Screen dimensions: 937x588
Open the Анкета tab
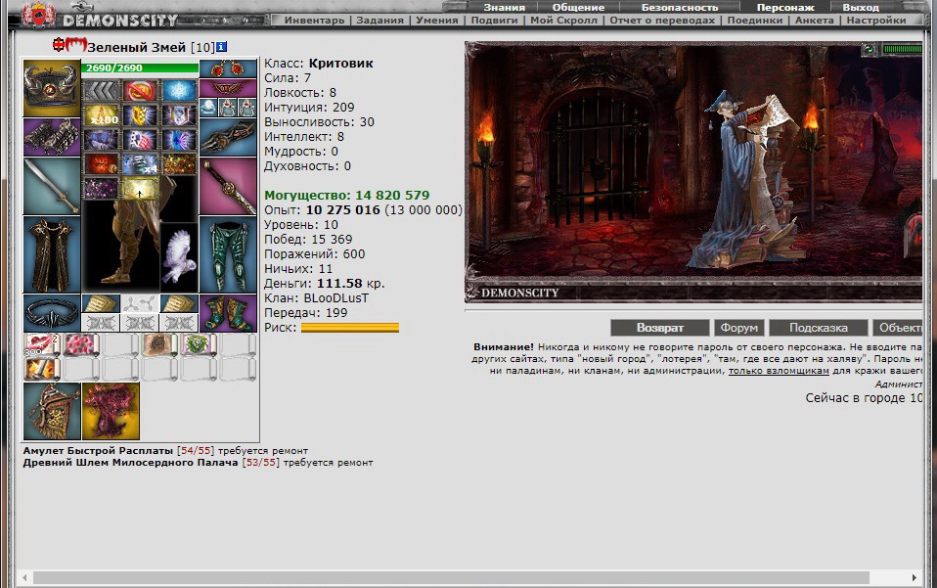pos(814,20)
